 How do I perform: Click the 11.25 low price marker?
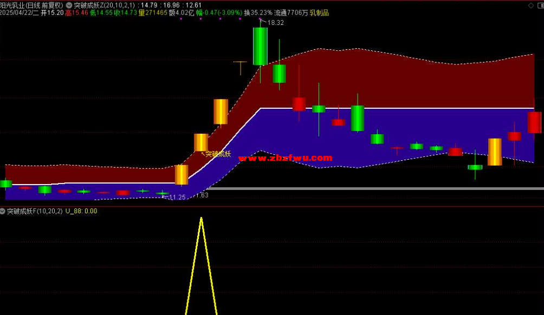[x=177, y=198]
